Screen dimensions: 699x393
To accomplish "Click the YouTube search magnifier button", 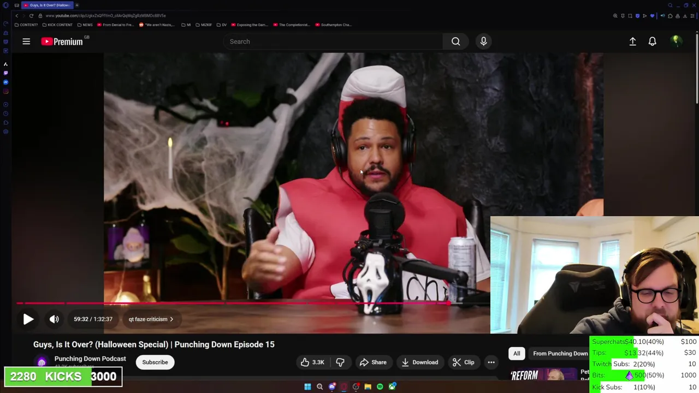I will (455, 41).
